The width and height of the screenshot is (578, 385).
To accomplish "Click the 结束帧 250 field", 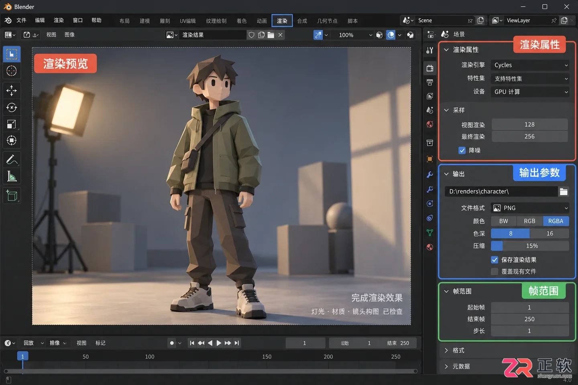I will click(x=530, y=319).
